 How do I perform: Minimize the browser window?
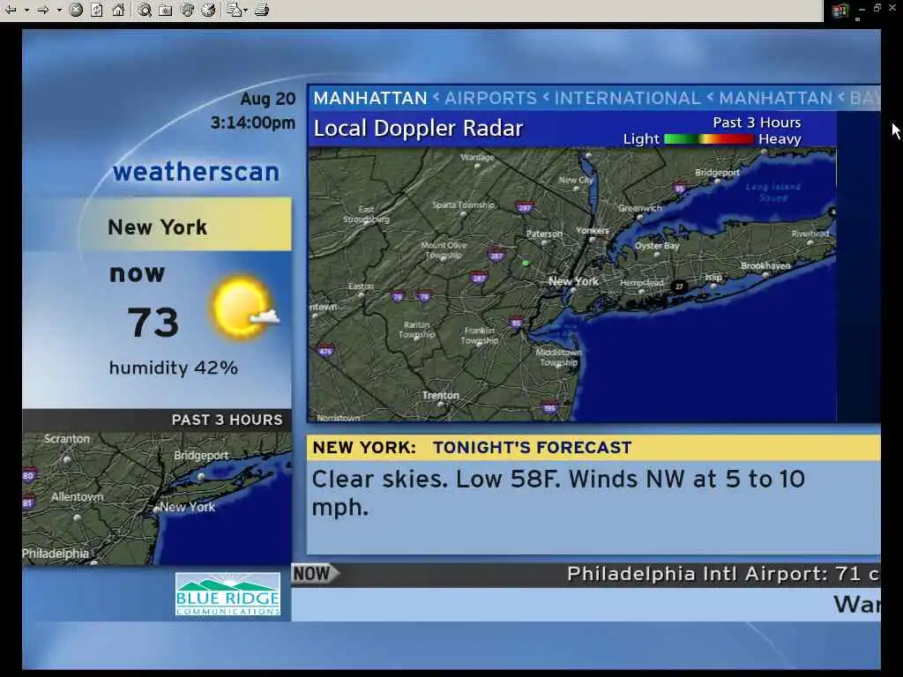tap(862, 8)
